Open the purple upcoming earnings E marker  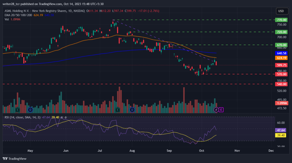click(x=221, y=110)
